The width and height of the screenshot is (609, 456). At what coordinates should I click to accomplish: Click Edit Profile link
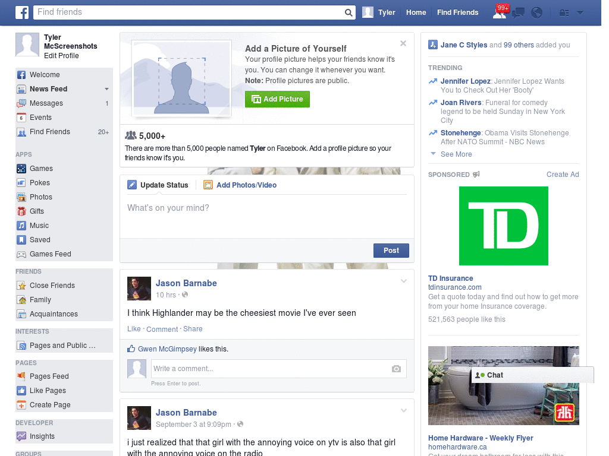61,56
